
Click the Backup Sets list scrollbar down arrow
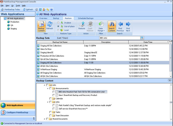coord(171,76)
